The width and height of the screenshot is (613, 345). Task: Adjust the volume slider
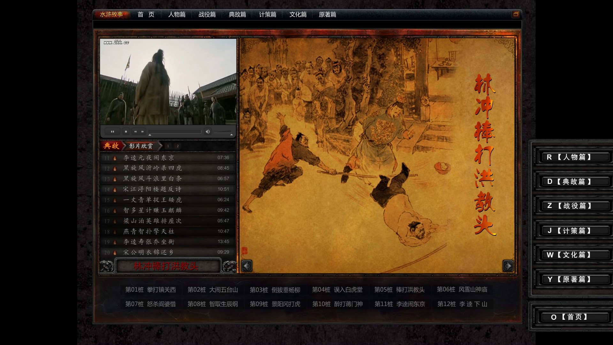pos(223,132)
